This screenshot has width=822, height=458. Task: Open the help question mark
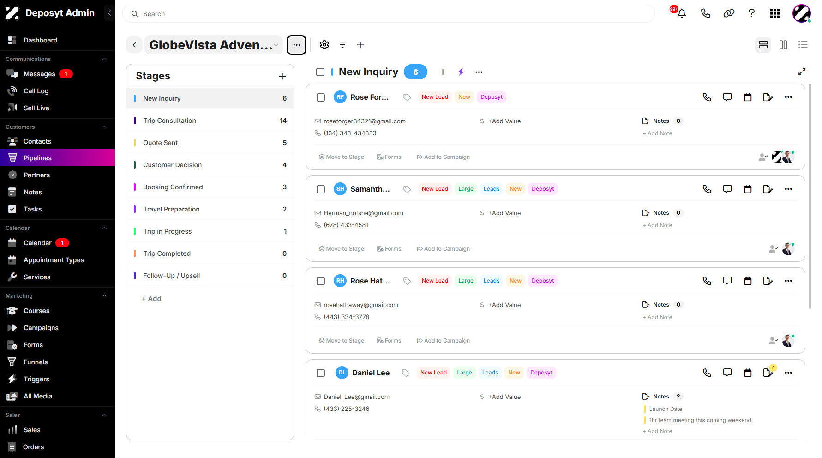click(751, 13)
